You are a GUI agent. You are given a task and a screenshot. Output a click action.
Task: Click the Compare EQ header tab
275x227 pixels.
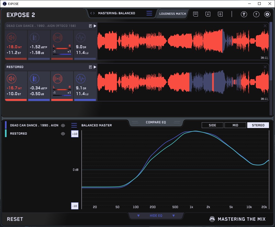[x=156, y=122]
